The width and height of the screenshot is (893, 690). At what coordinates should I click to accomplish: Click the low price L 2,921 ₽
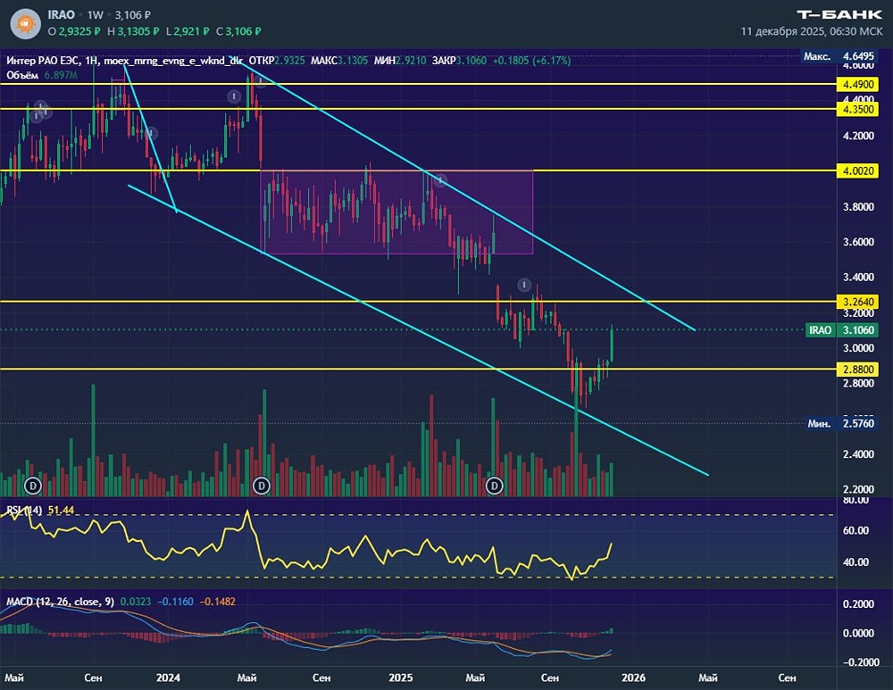188,31
